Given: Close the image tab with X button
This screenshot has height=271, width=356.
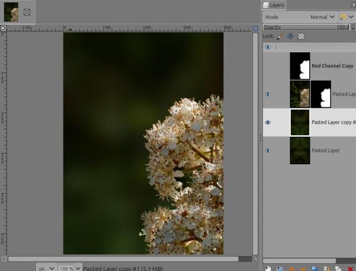Looking at the screenshot, I should pos(27,12).
